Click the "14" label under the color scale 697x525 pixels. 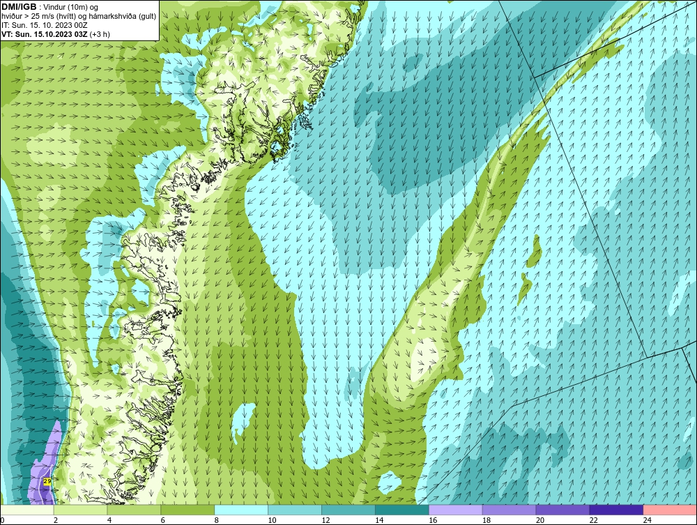[x=379, y=520]
